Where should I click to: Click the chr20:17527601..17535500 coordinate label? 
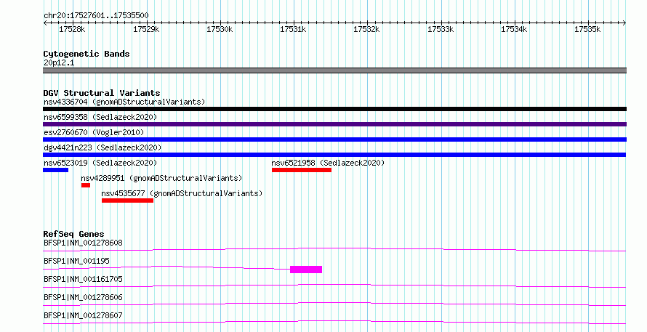(x=96, y=16)
